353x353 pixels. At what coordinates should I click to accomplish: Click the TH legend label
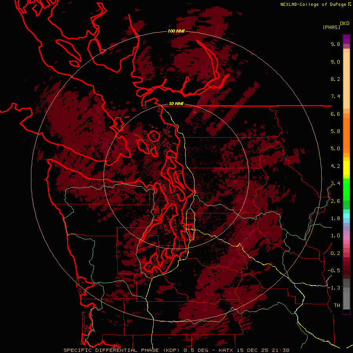click(x=337, y=306)
